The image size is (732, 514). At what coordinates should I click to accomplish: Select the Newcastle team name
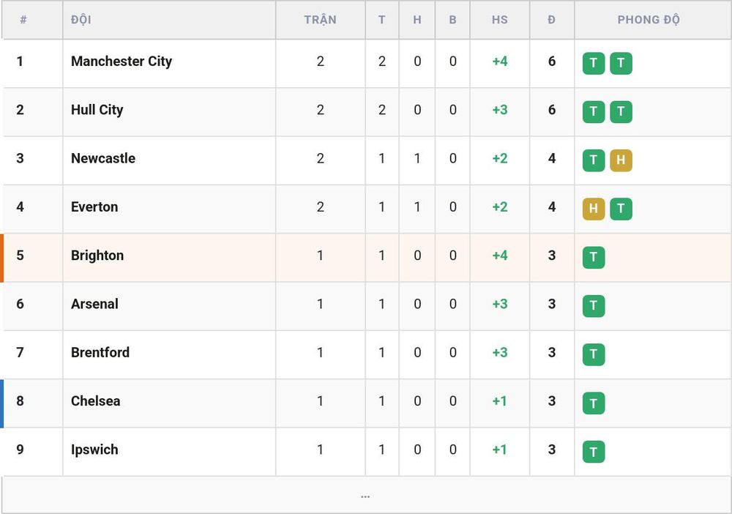tap(103, 158)
